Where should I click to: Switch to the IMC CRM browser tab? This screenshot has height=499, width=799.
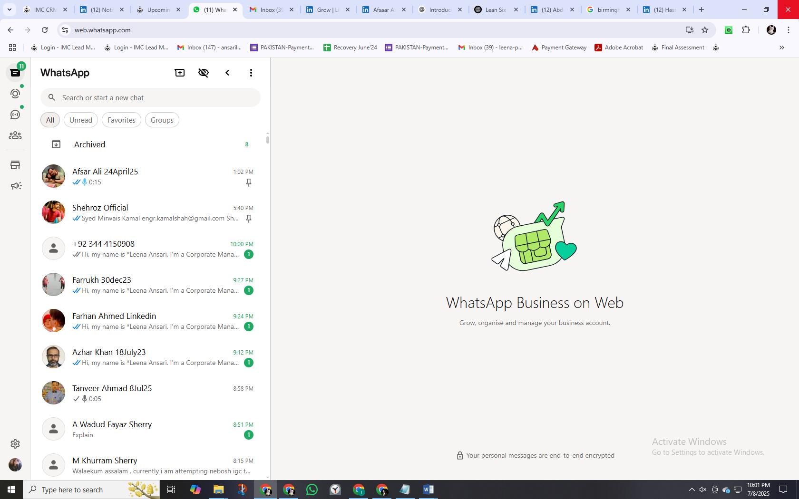(46, 10)
